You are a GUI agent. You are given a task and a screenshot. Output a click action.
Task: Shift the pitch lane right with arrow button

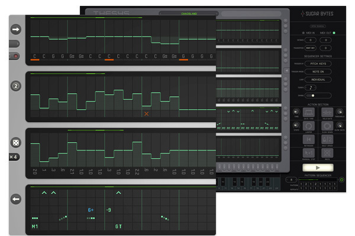pos(15,29)
